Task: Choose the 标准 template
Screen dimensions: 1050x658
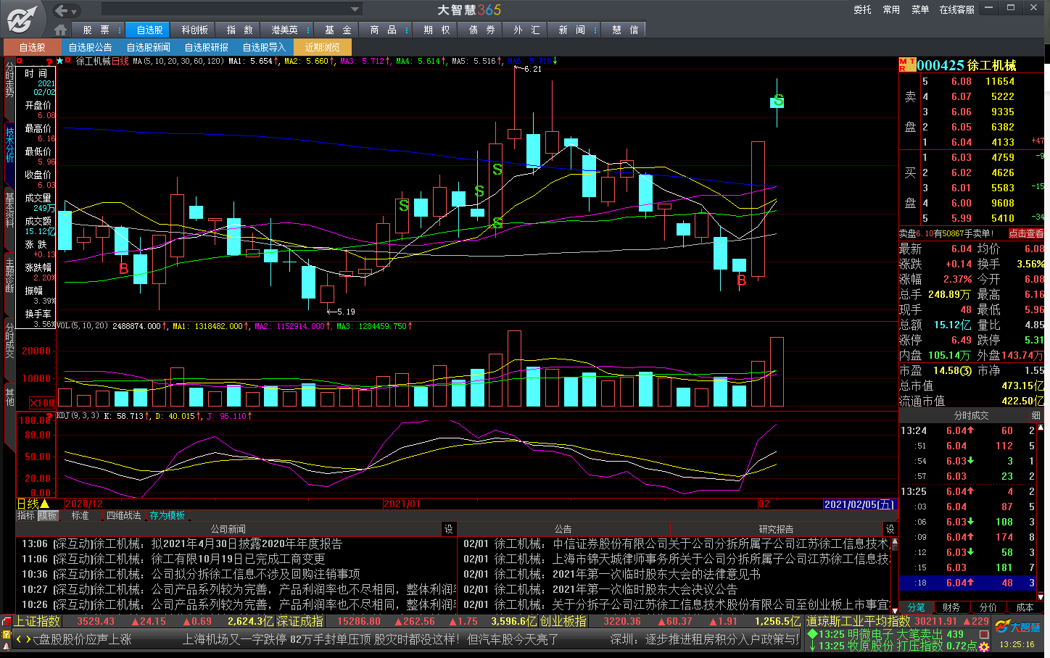Action: point(80,515)
